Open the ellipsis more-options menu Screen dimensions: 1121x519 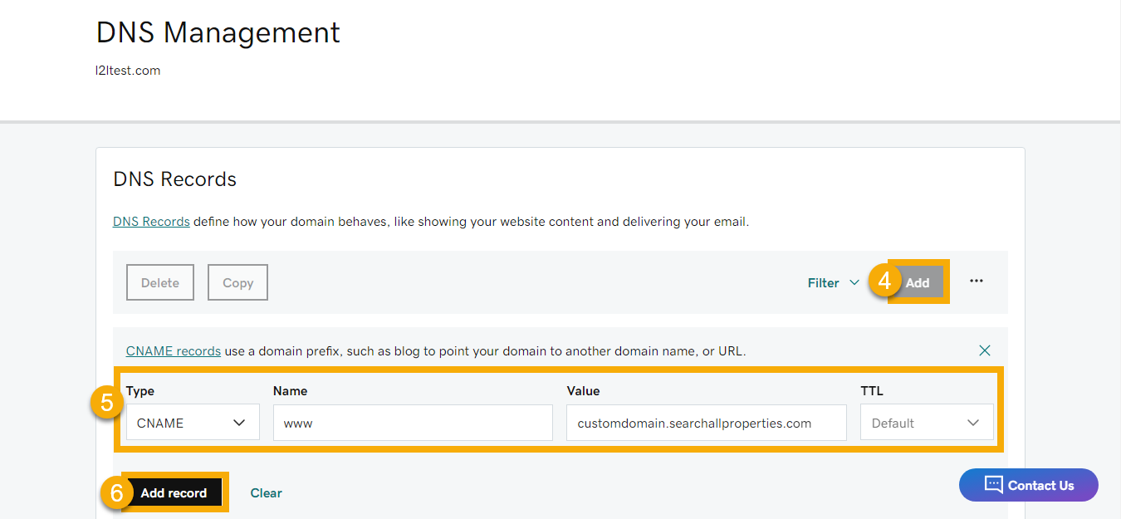coord(977,282)
